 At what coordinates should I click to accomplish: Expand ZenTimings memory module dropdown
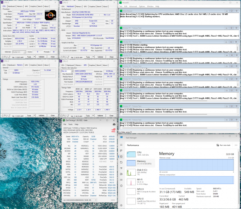96,200
